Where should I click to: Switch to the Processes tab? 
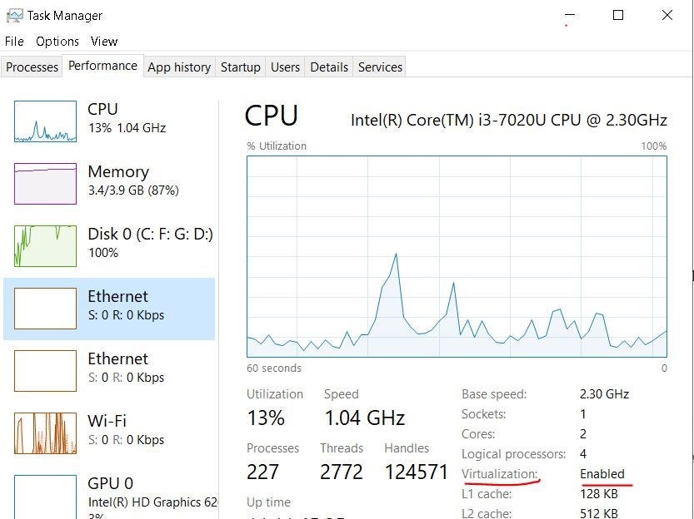coord(31,67)
